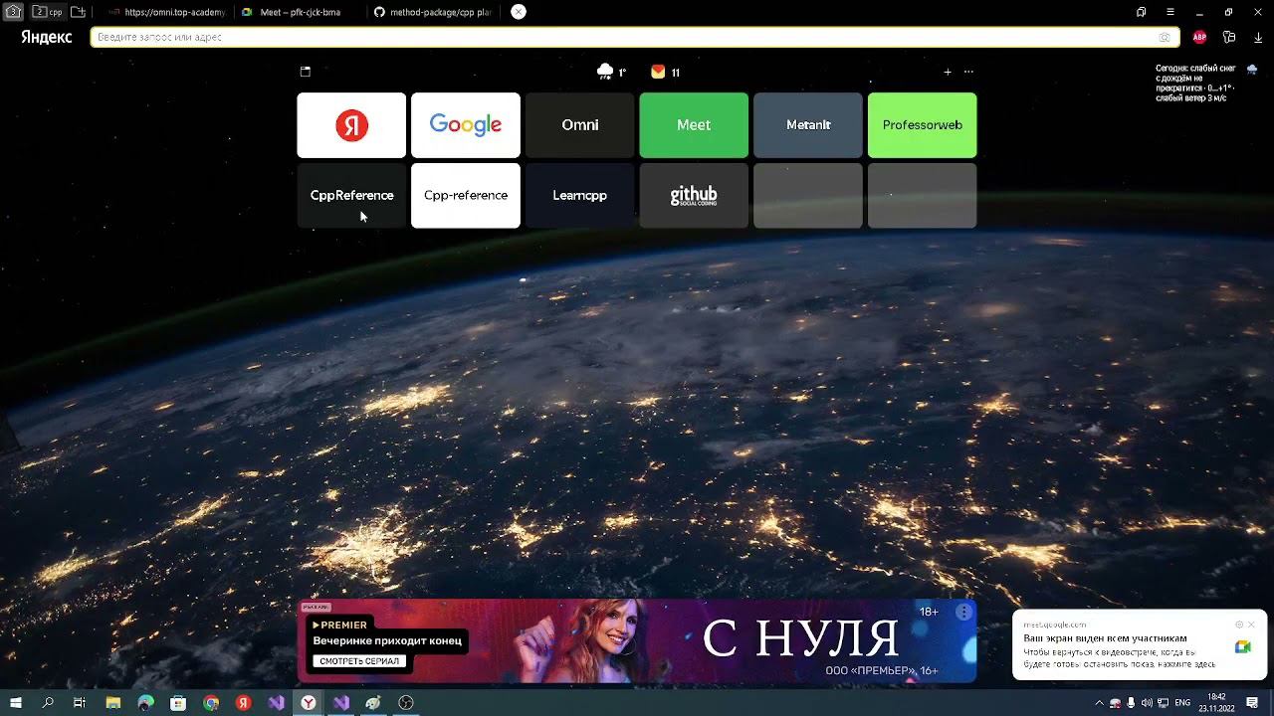This screenshot has width=1274, height=716.
Task: Open the browser hamburger menu
Action: (x=1170, y=12)
